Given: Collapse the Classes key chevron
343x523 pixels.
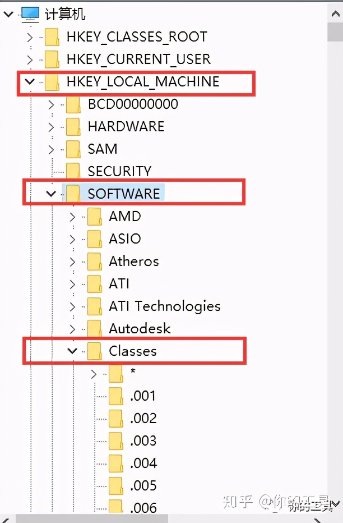Looking at the screenshot, I should pyautogui.click(x=72, y=351).
